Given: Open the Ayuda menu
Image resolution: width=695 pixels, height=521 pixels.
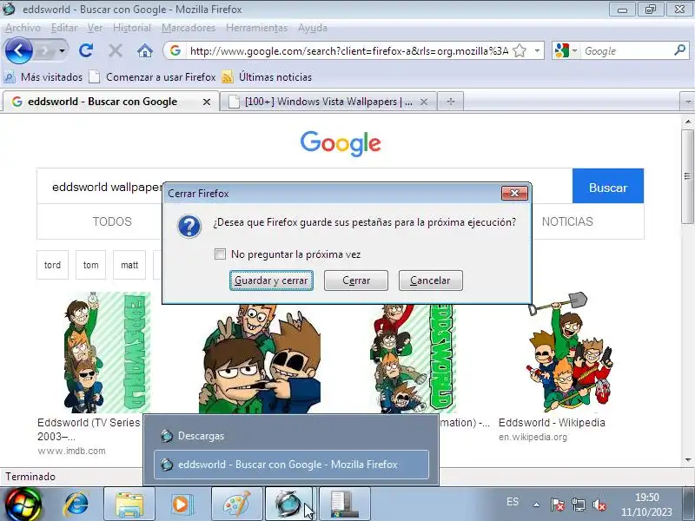Looking at the screenshot, I should pyautogui.click(x=313, y=28).
